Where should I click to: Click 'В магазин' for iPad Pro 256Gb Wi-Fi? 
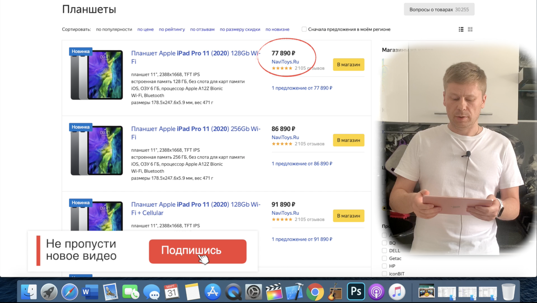(x=349, y=140)
